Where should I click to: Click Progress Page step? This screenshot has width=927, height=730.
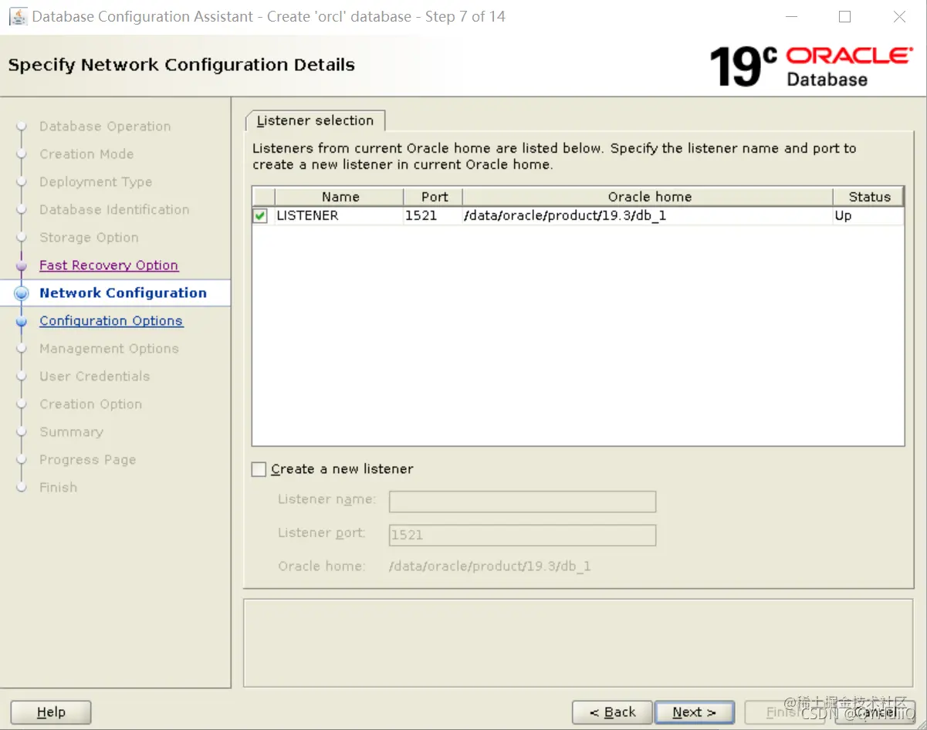click(x=87, y=460)
